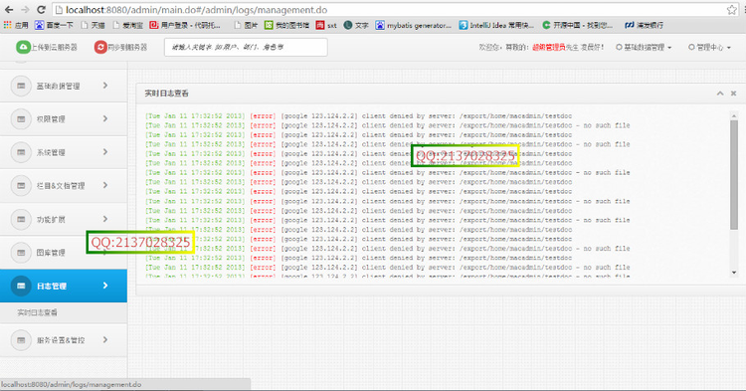Select 系统管理 label in sidebar menu
The image size is (746, 391).
tap(51, 152)
